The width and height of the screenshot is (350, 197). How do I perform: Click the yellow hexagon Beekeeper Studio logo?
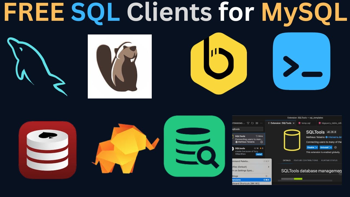(x=219, y=63)
